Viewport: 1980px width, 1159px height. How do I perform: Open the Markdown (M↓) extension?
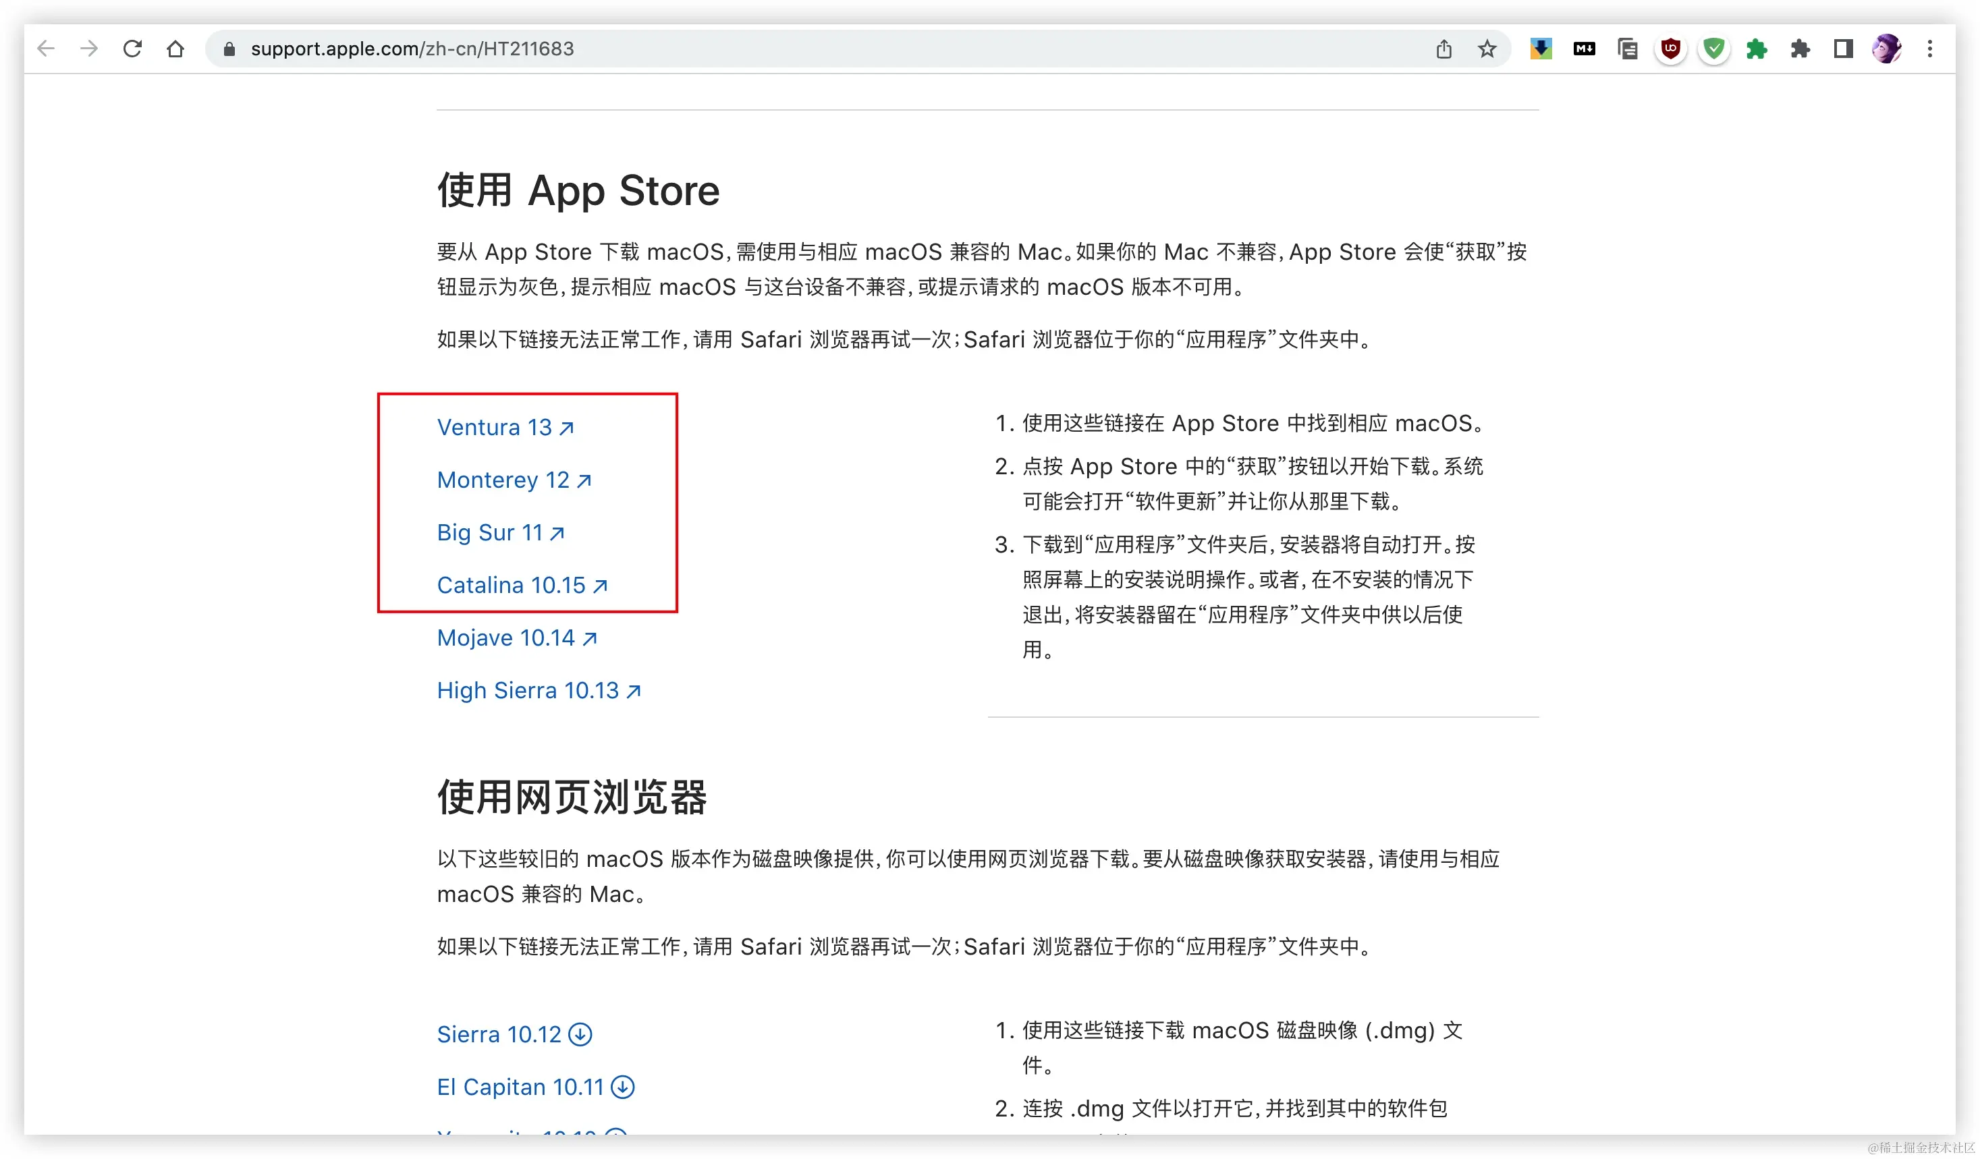[x=1584, y=49]
